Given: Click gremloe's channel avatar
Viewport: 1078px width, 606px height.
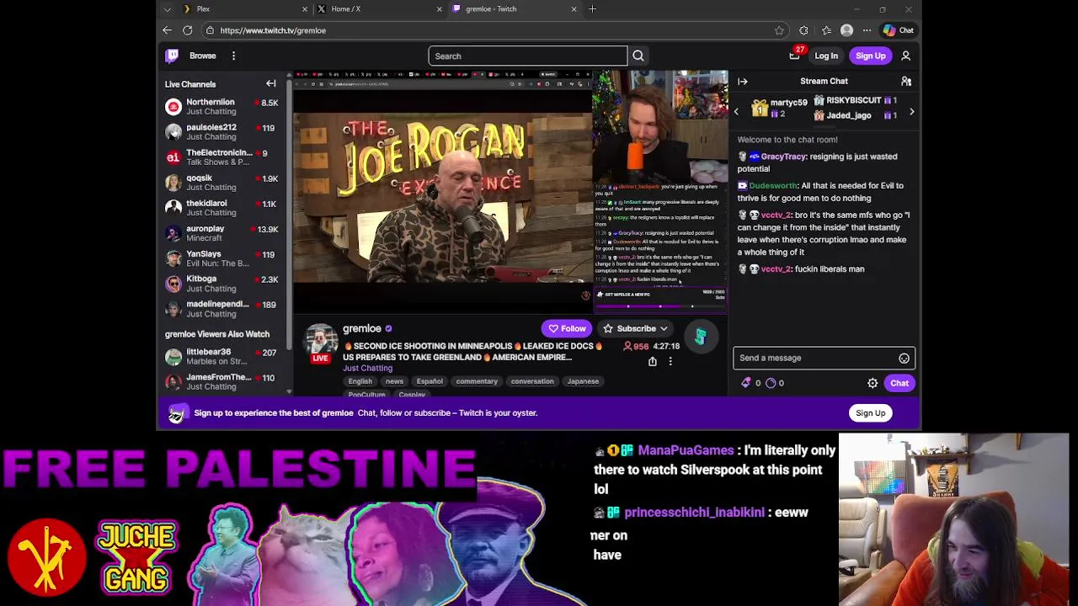Looking at the screenshot, I should coord(321,341).
